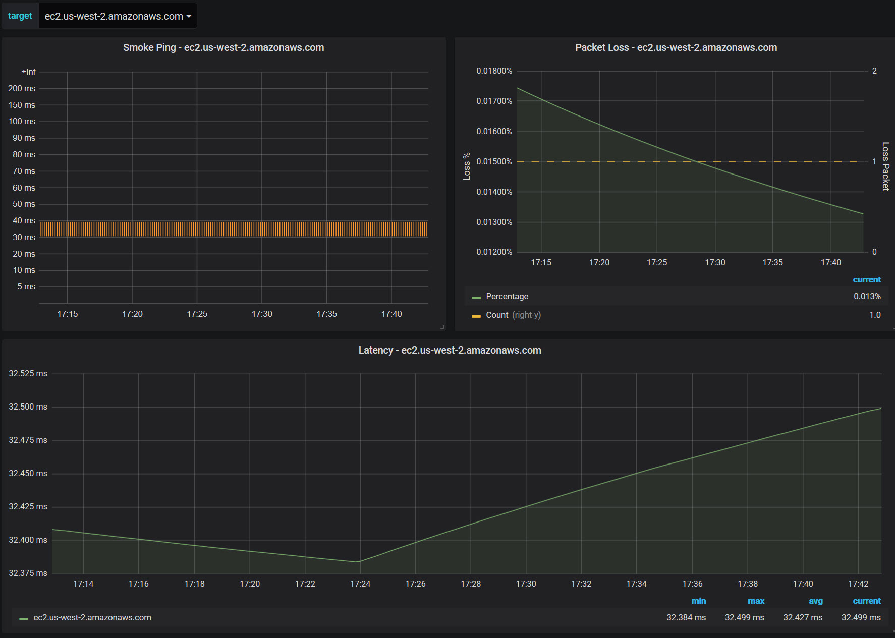The height and width of the screenshot is (638, 895).
Task: Sort Latency legend by min column
Action: [698, 601]
